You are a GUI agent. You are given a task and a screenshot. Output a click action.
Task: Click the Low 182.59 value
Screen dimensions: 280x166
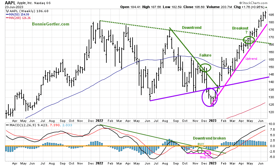point(172,7)
